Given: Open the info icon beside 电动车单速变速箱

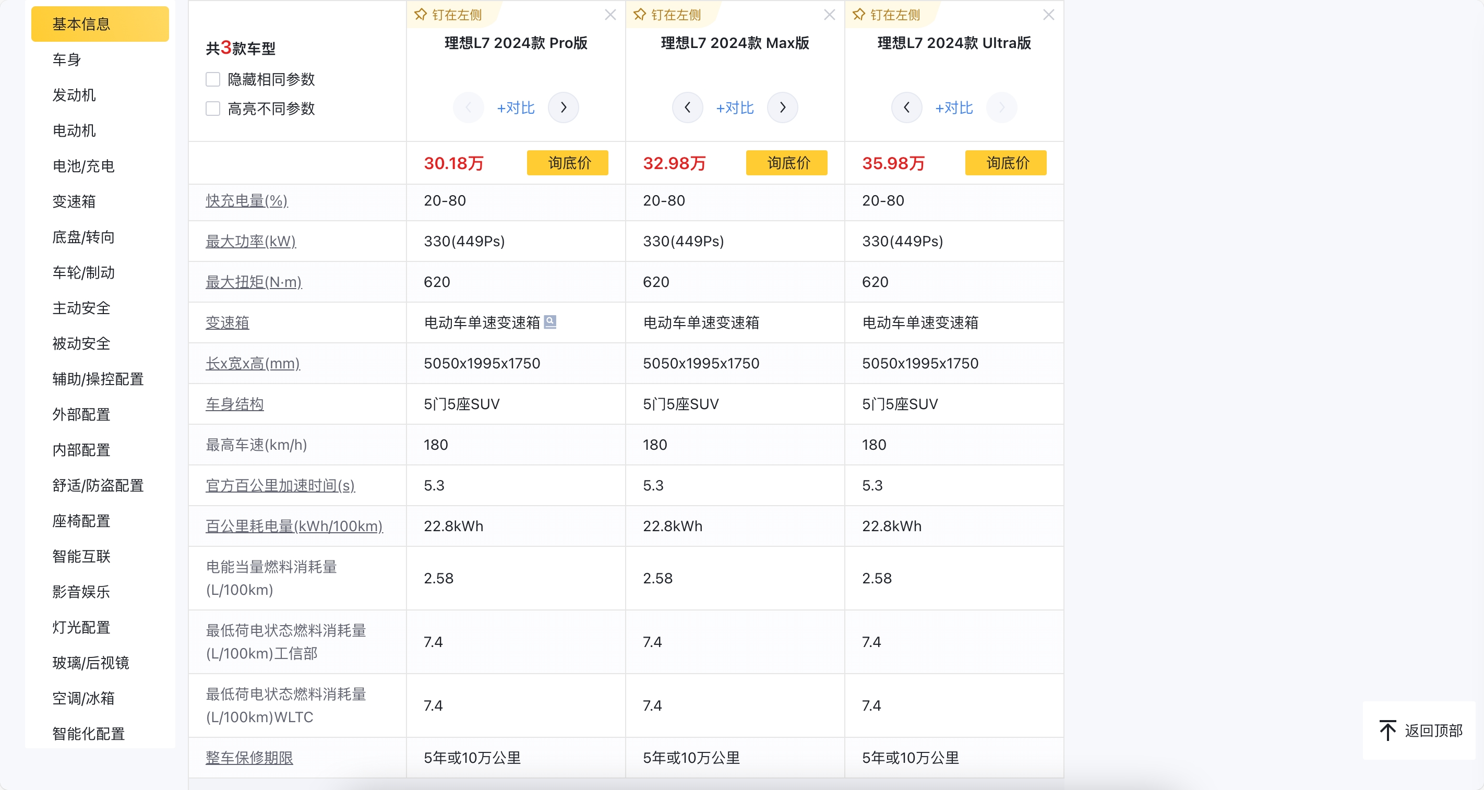Looking at the screenshot, I should pos(550,321).
